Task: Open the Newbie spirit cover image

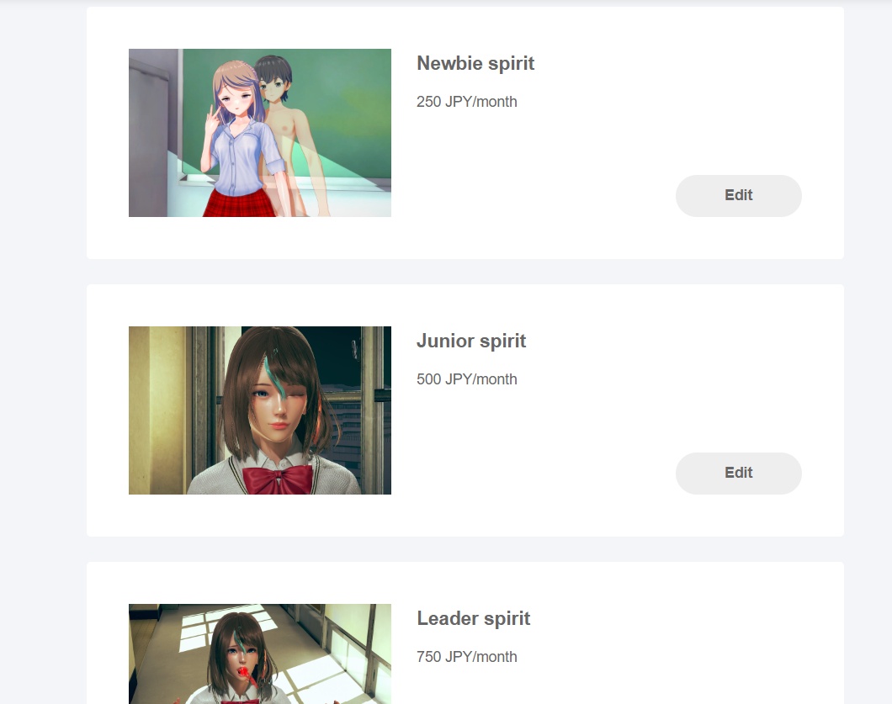Action: click(x=260, y=133)
